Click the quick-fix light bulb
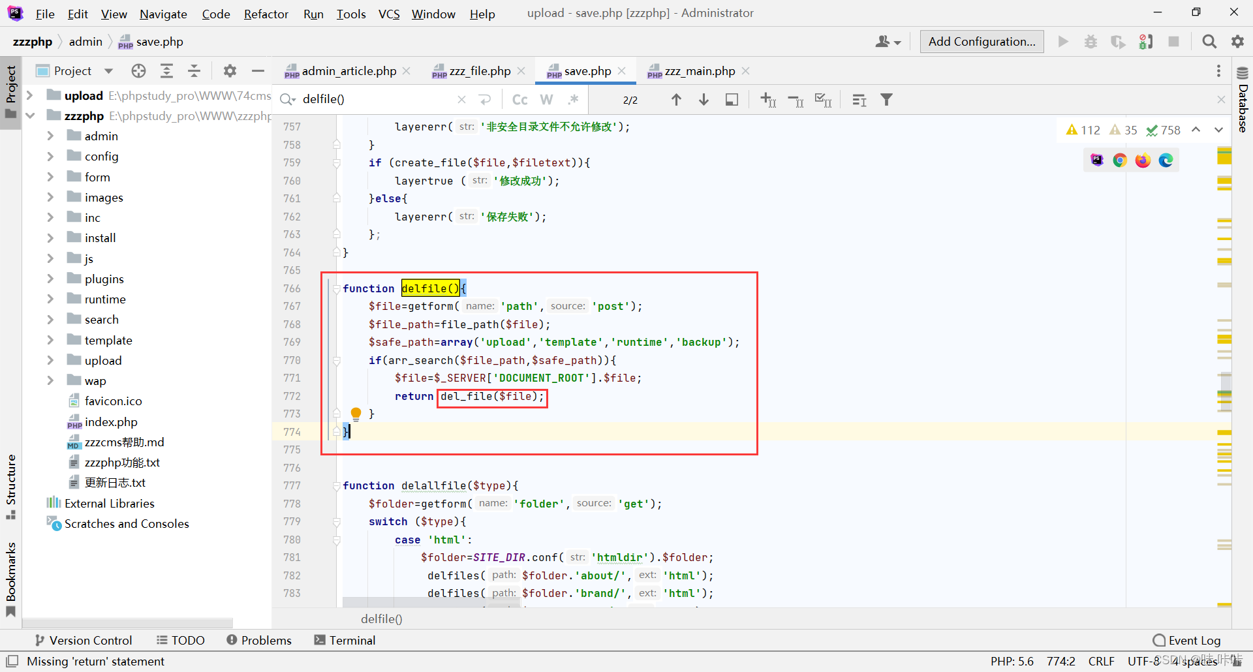Image resolution: width=1253 pixels, height=672 pixels. click(356, 413)
